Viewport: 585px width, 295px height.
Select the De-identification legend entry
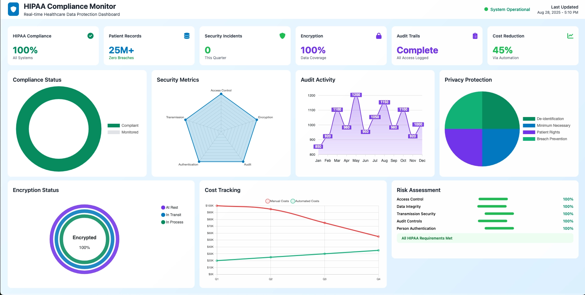coord(544,119)
